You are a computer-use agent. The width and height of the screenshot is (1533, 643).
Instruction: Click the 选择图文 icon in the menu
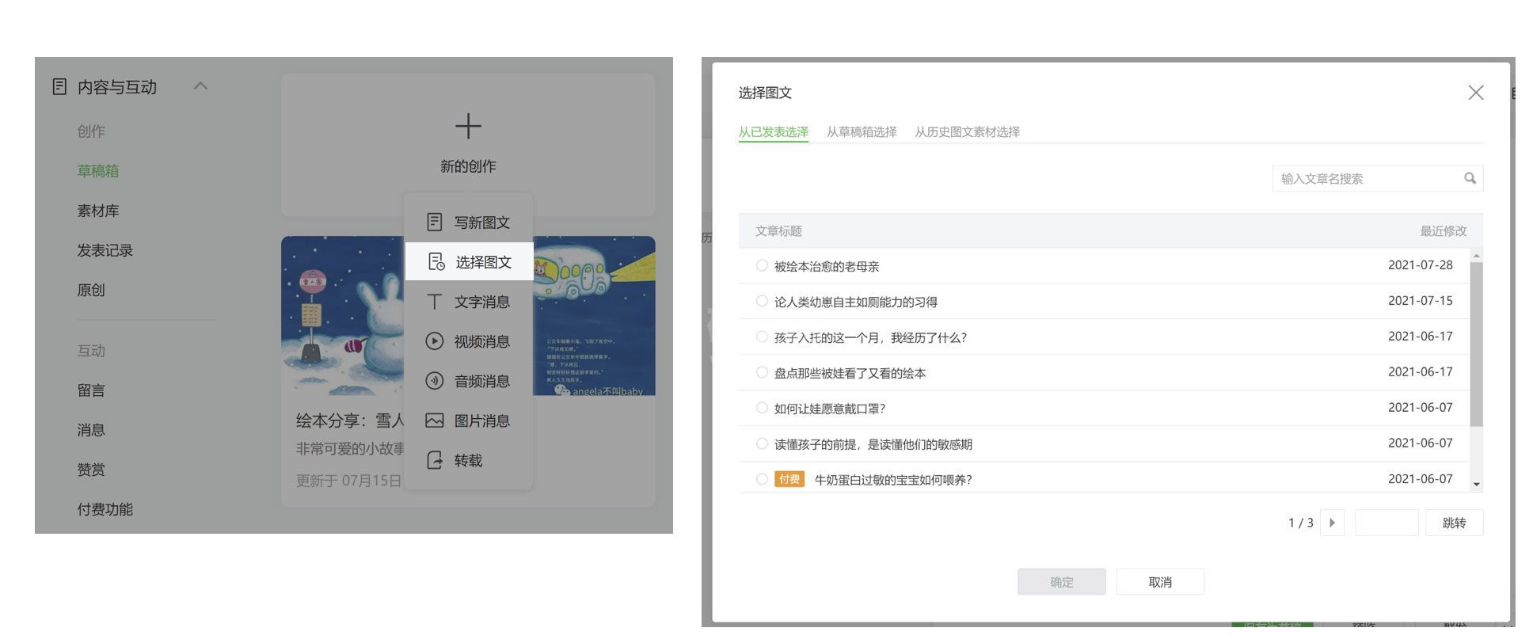coord(436,261)
